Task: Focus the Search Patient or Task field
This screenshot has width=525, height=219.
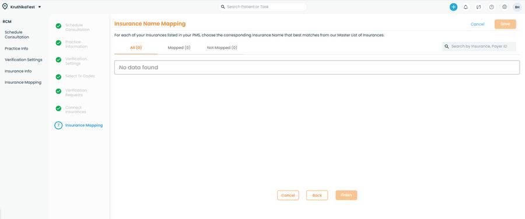Action: (x=262, y=6)
